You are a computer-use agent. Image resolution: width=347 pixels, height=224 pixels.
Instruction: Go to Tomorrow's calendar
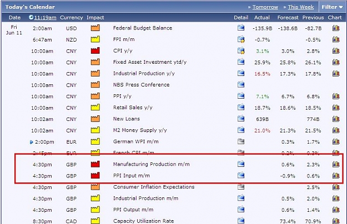265,7
